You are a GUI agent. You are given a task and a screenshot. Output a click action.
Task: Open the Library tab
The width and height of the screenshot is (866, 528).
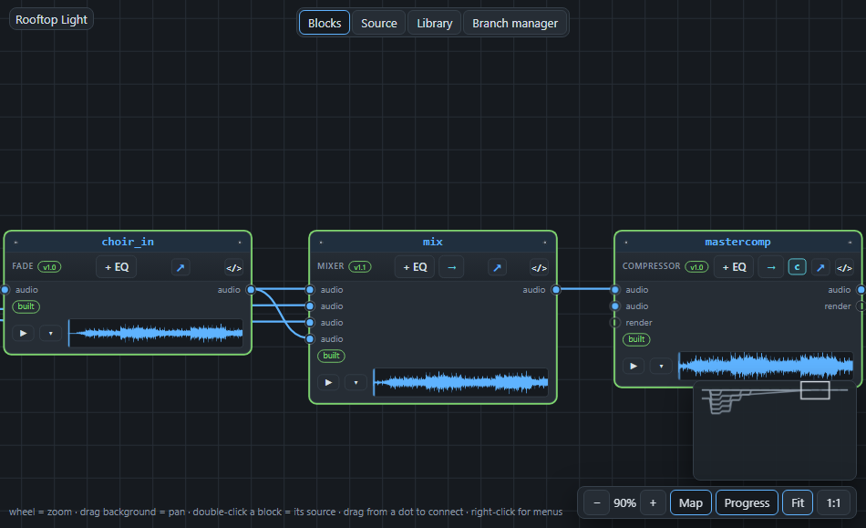click(x=434, y=23)
